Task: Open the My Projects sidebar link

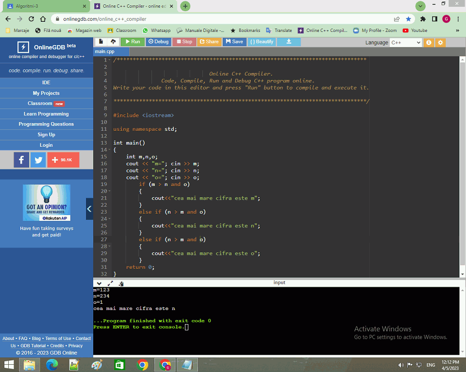Action: pyautogui.click(x=46, y=93)
